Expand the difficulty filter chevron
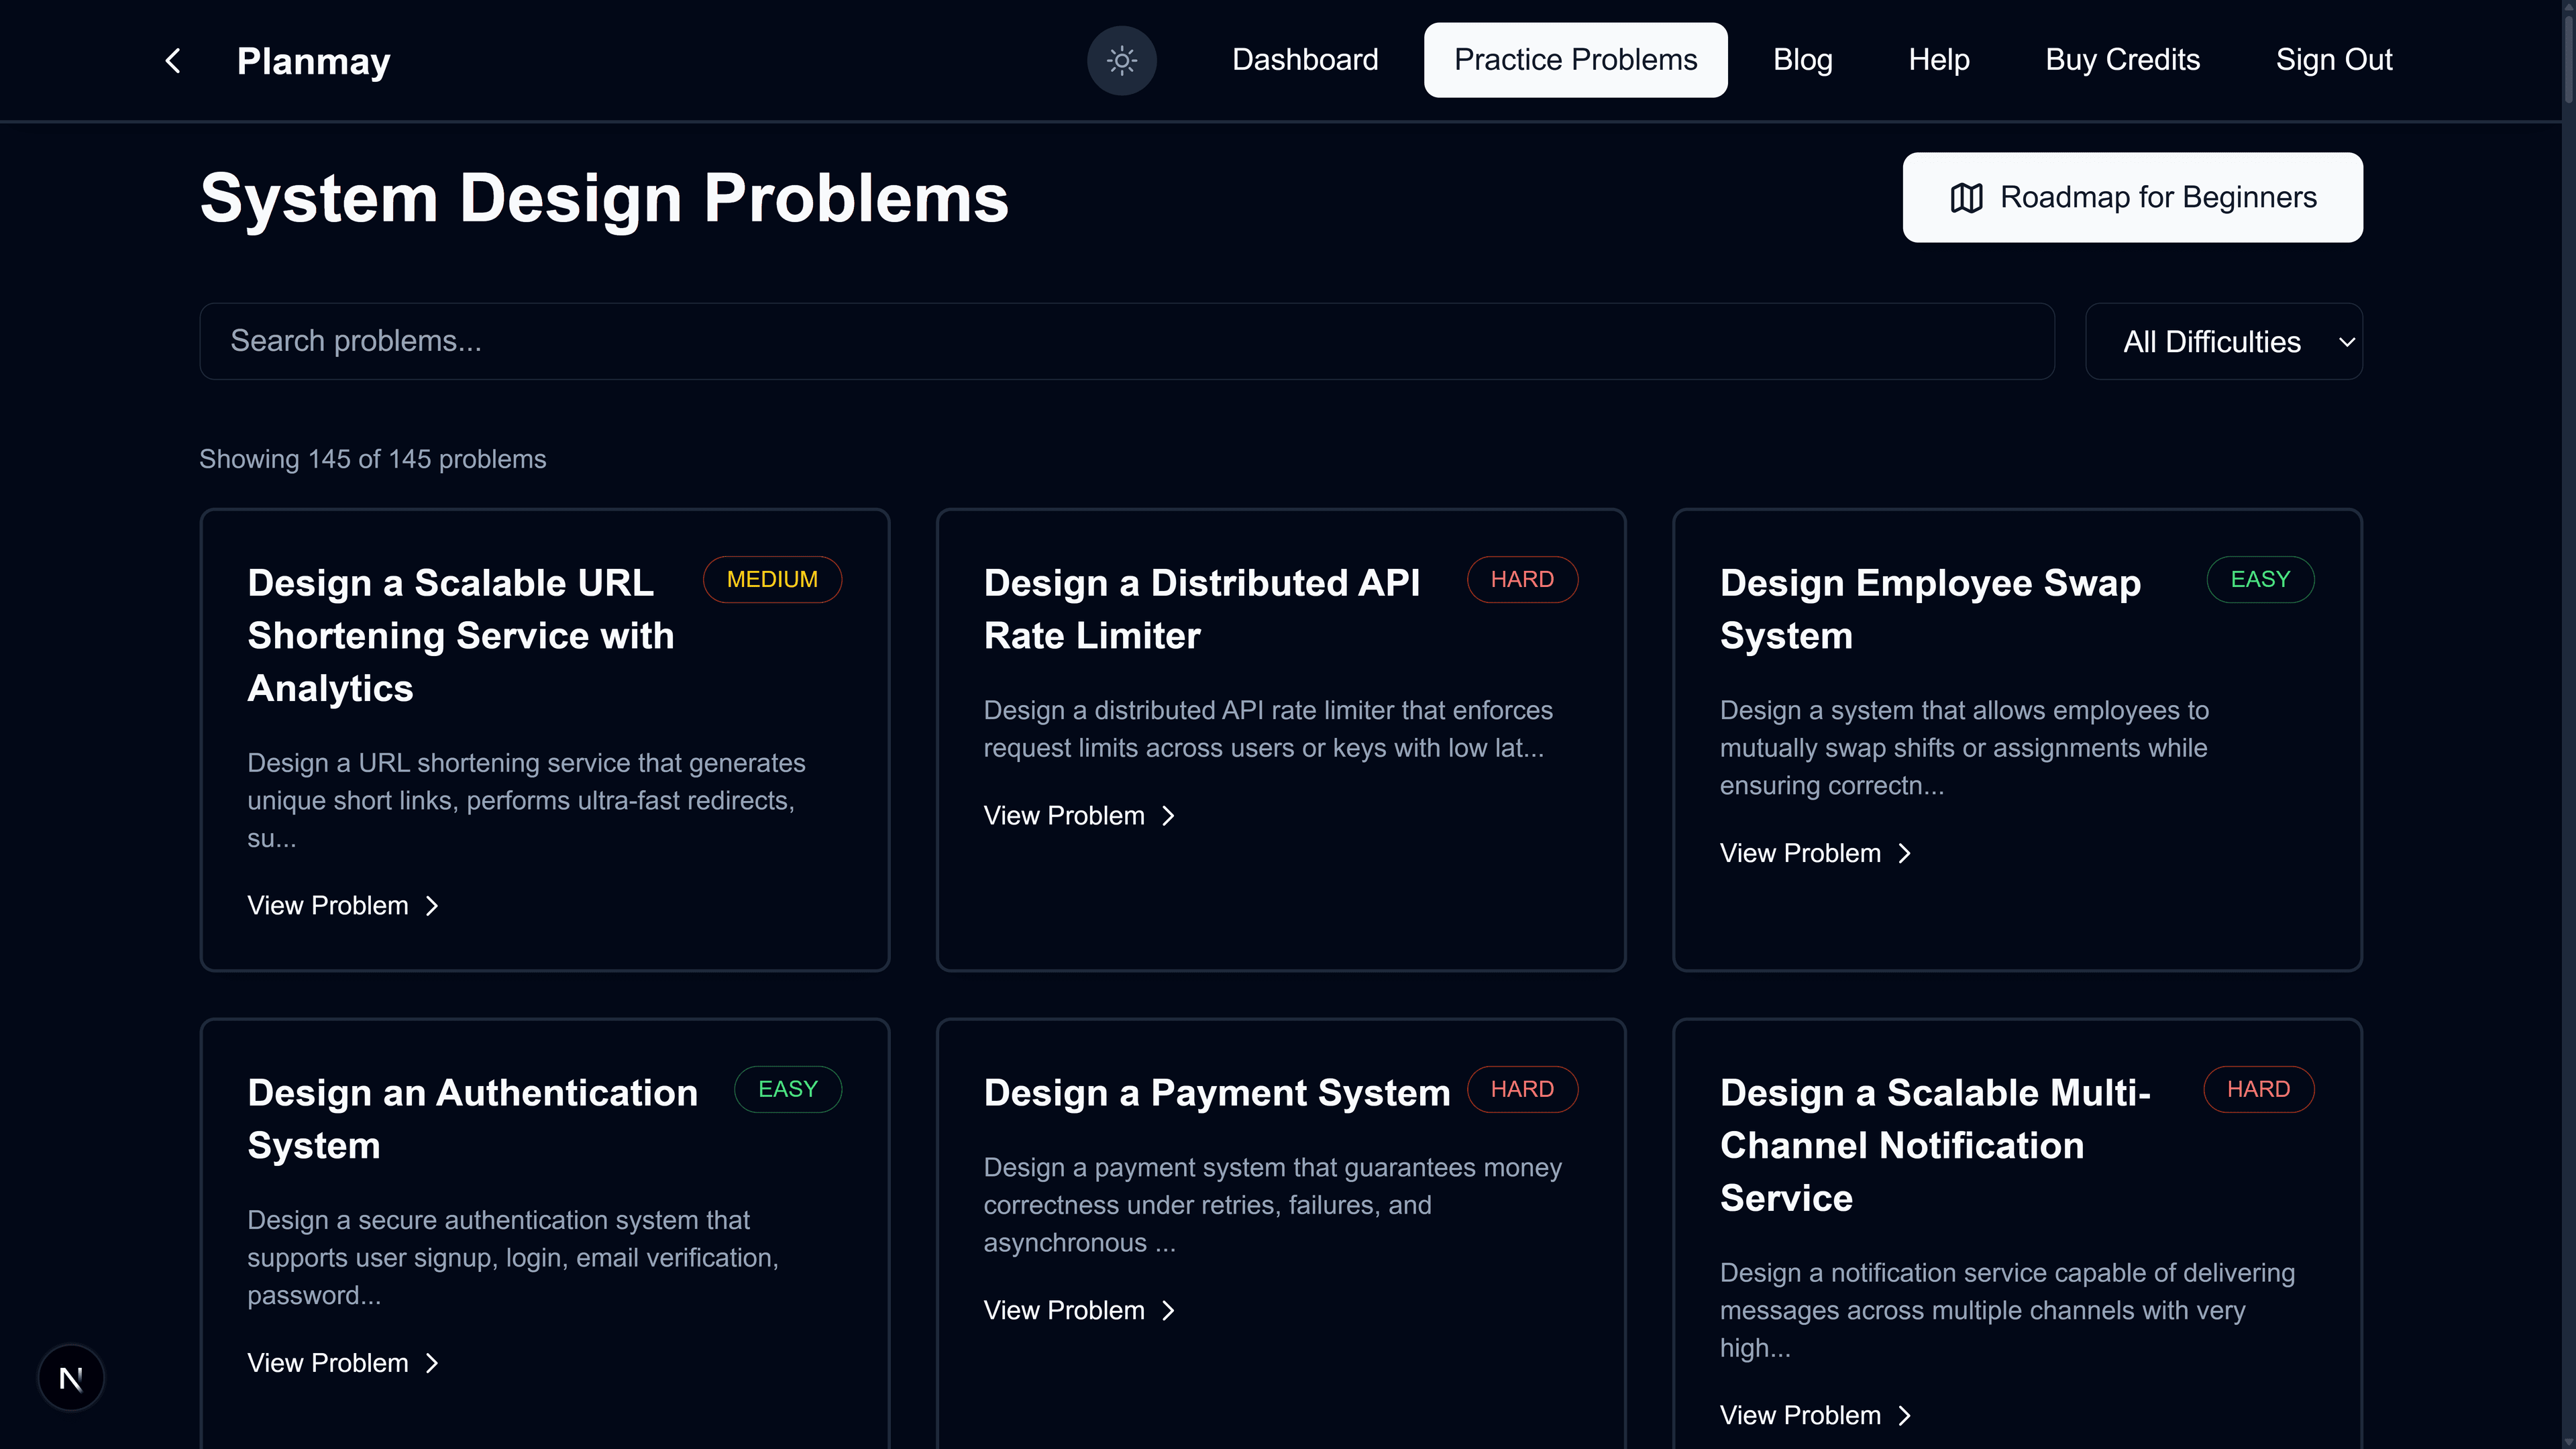Image resolution: width=2576 pixels, height=1449 pixels. pyautogui.click(x=2347, y=341)
